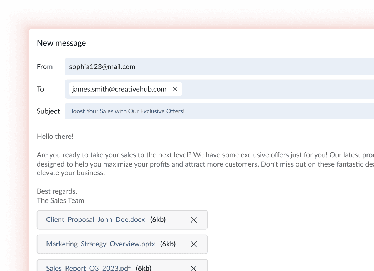Remove attachment Sales_Report_Q3_2023.pdf
374x271 pixels.
tap(194, 268)
